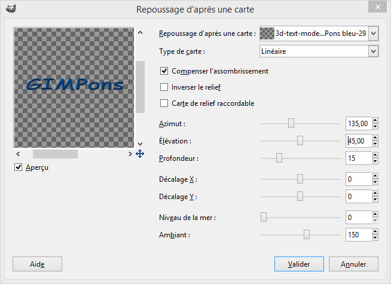Click the Élévation value field 45,00
This screenshot has height=284, width=391.
[359, 141]
